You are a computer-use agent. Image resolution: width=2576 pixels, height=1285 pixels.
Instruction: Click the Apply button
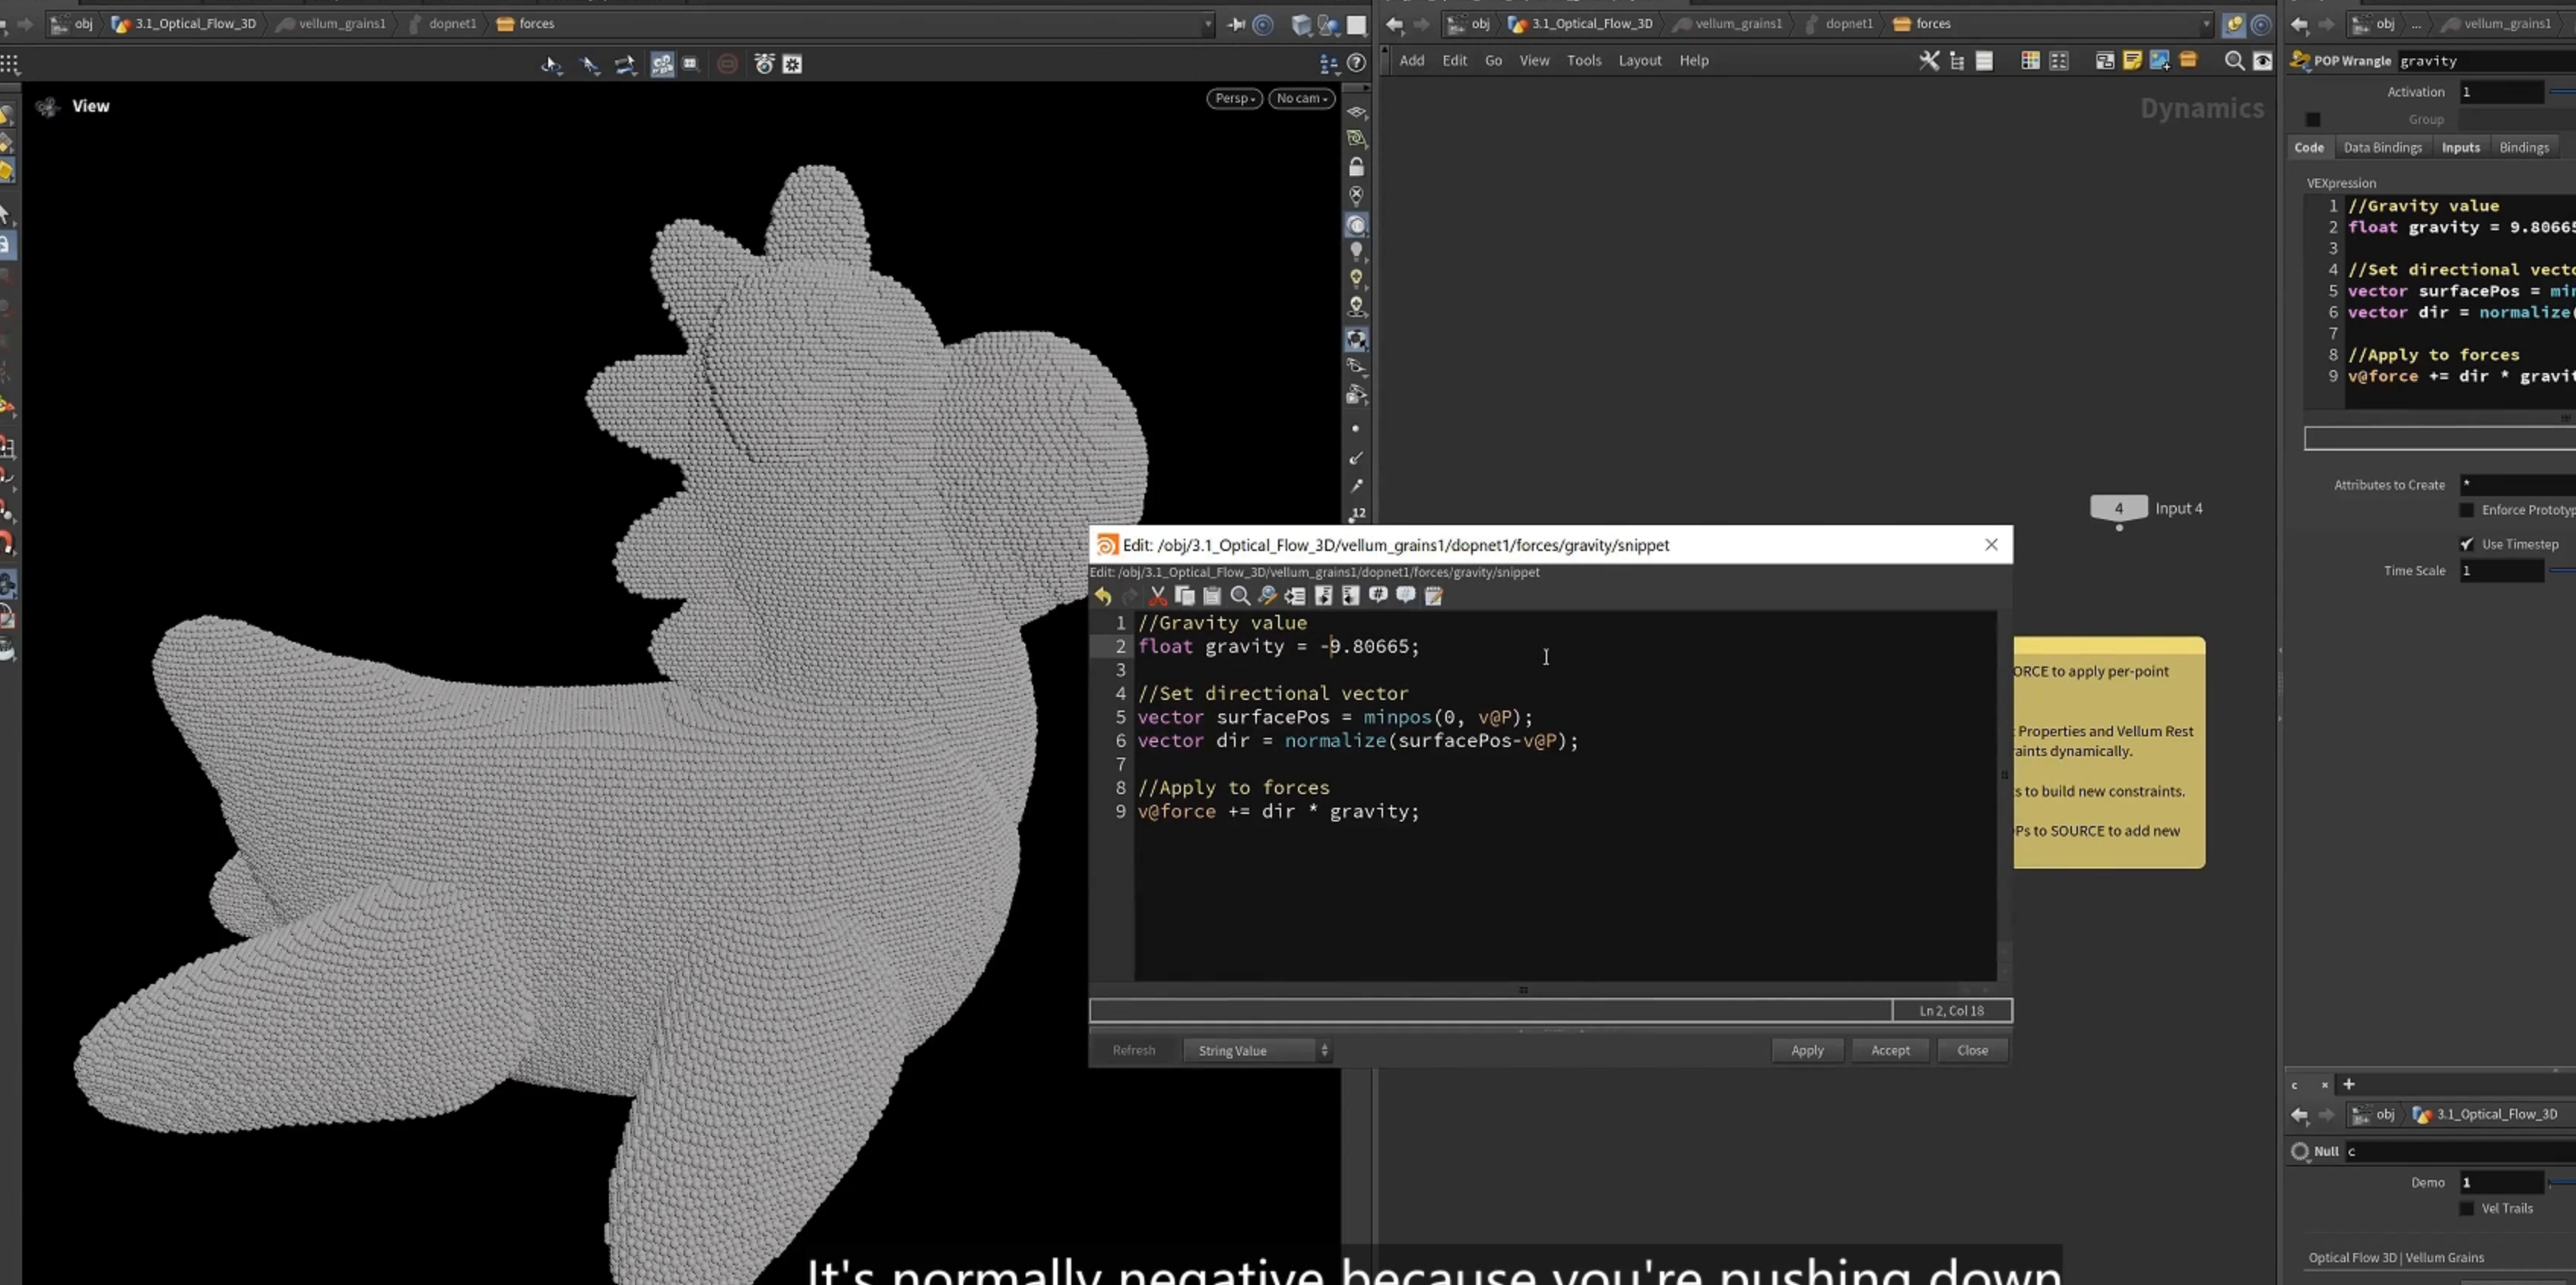(x=1807, y=1050)
